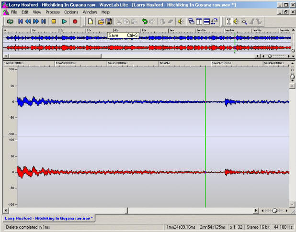Click the Paste toolbar icon
This screenshot has width=296, height=232.
[134, 22]
